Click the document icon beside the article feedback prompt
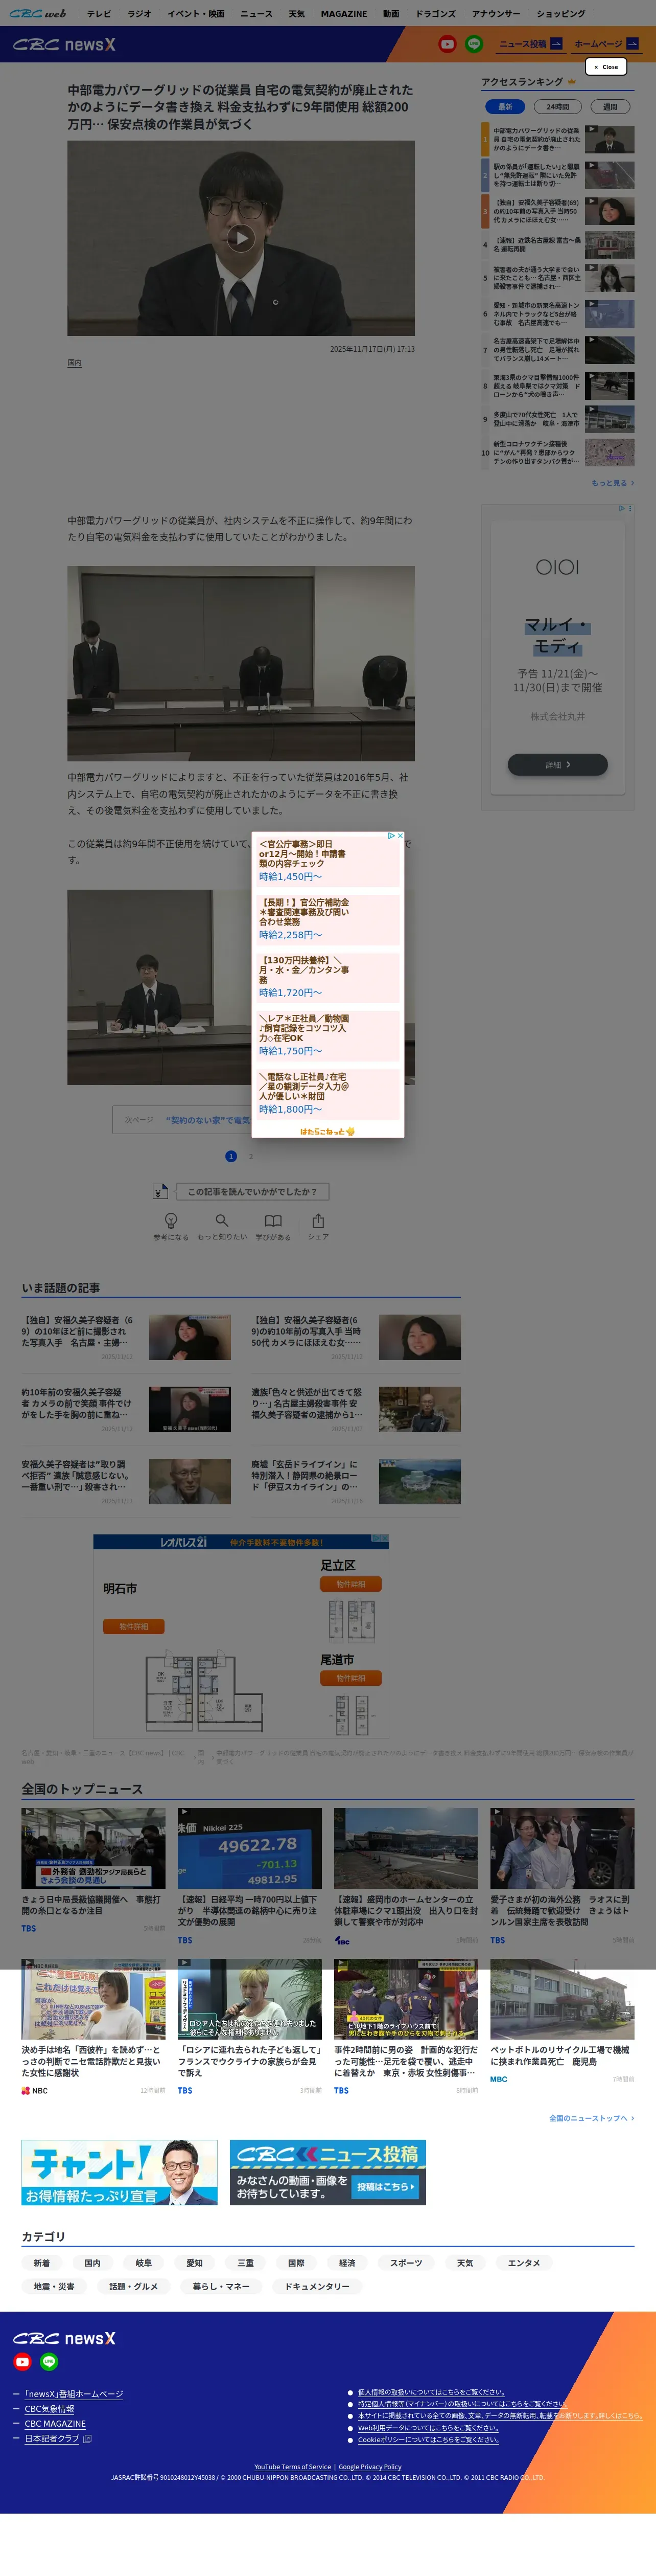This screenshot has width=656, height=2576. pos(160,1191)
